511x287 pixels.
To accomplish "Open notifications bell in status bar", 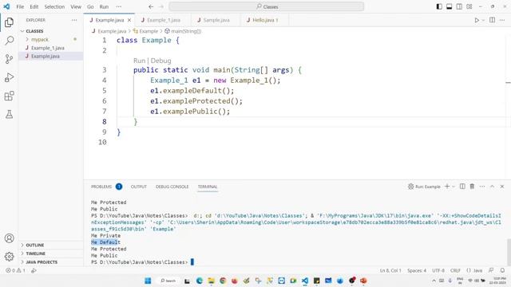I will [502, 270].
